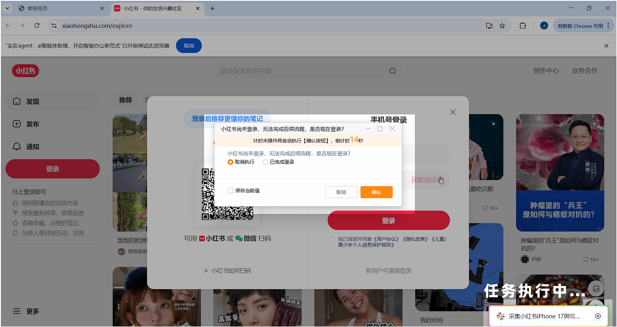
Task: Click the orange 确认 button
Action: click(376, 192)
